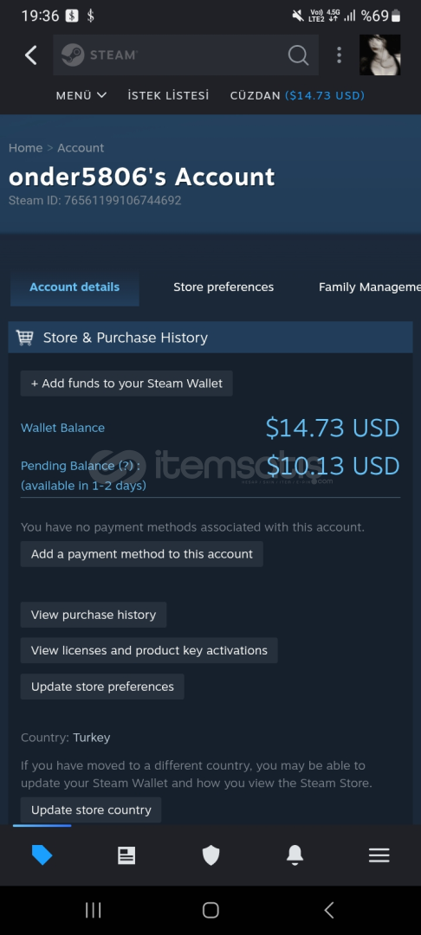Image resolution: width=421 pixels, height=935 pixels.
Task: Click Add a payment method to this account
Action: (x=142, y=554)
